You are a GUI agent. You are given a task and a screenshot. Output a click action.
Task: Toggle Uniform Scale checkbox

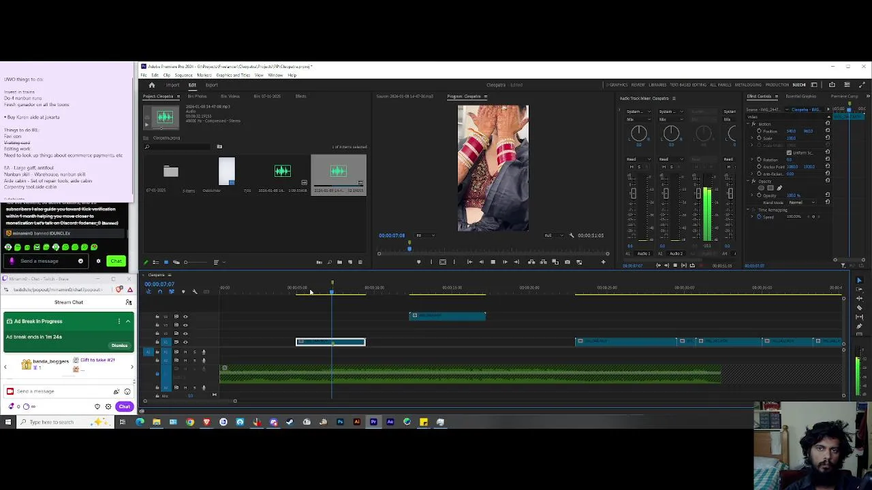(789, 152)
